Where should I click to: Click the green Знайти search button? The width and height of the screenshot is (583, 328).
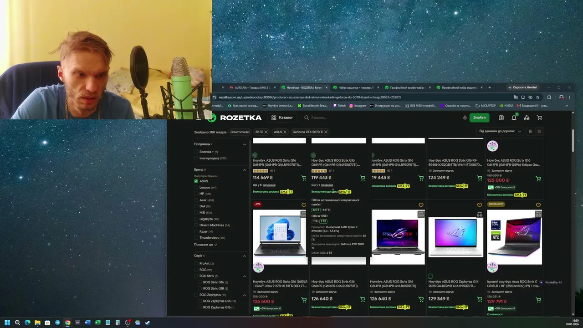coord(479,118)
